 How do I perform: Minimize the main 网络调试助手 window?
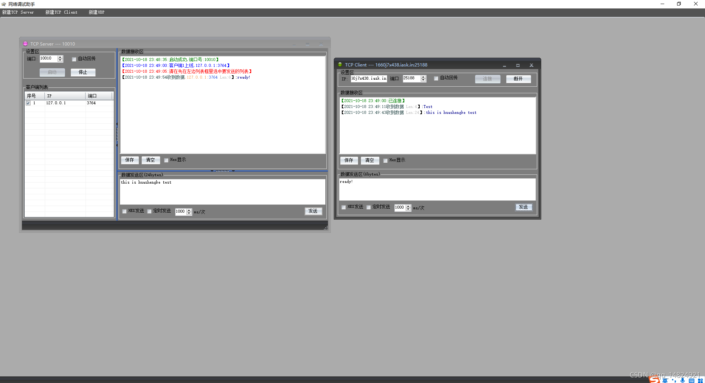click(662, 4)
